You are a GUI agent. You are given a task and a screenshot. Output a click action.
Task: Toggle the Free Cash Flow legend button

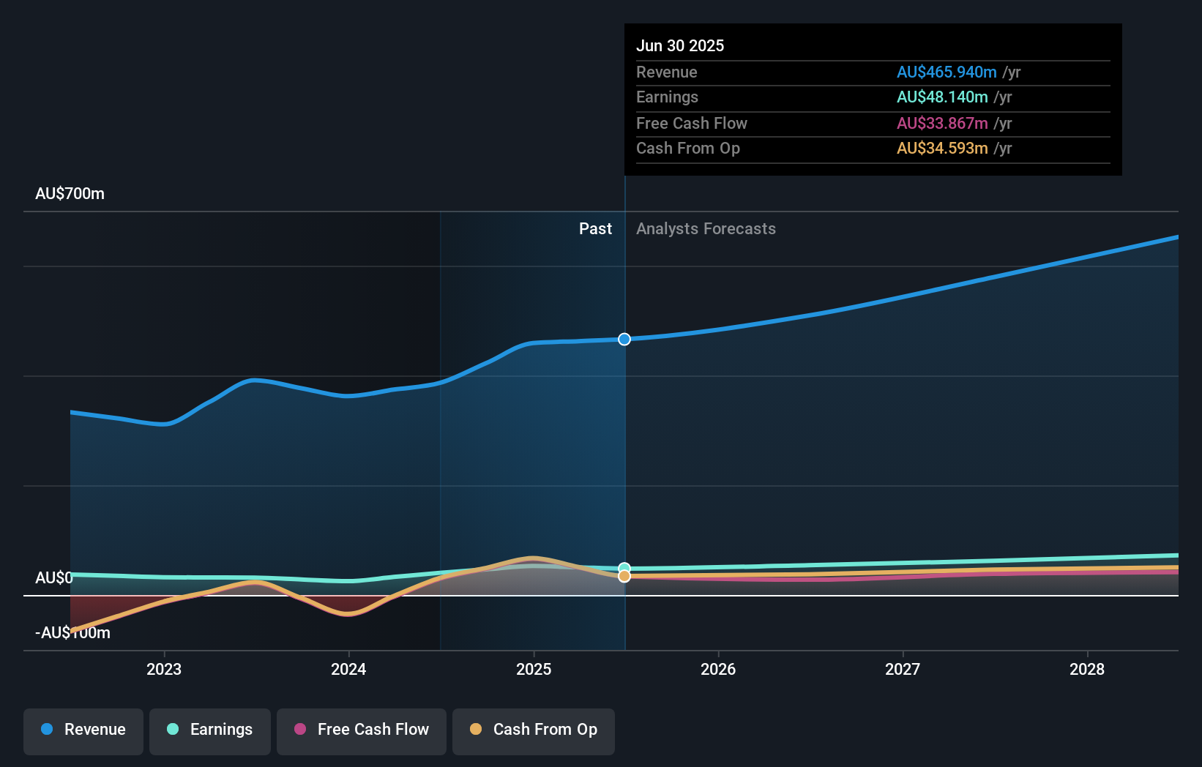coord(362,731)
